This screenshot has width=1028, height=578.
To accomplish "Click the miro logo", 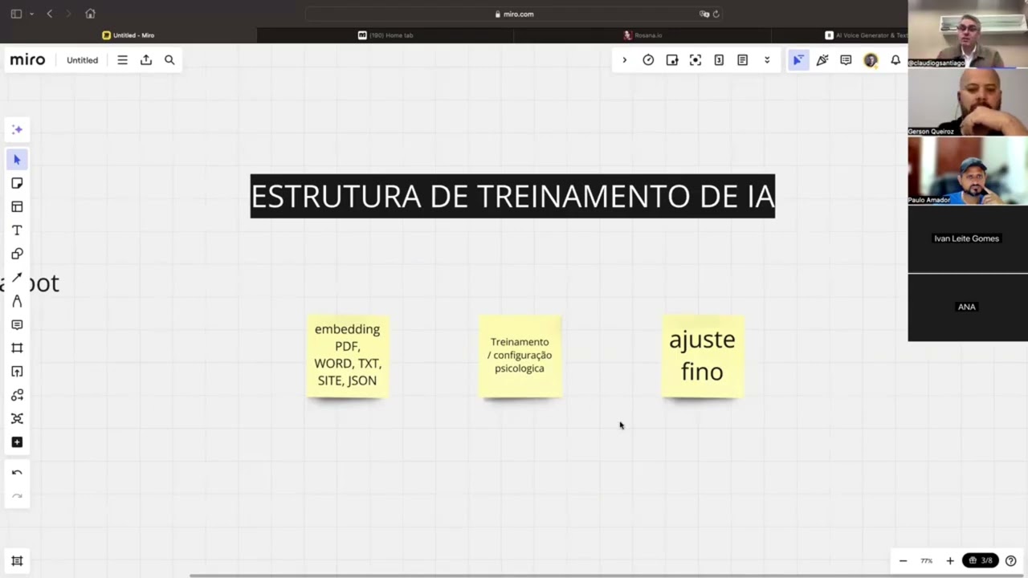I will [27, 60].
